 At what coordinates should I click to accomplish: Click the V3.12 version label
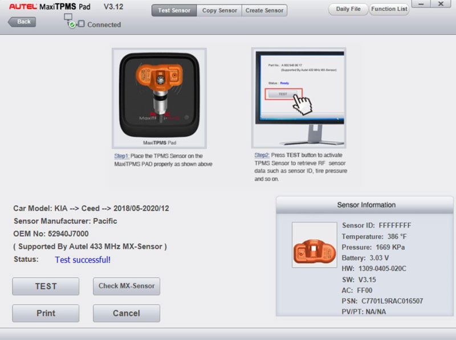(x=113, y=6)
